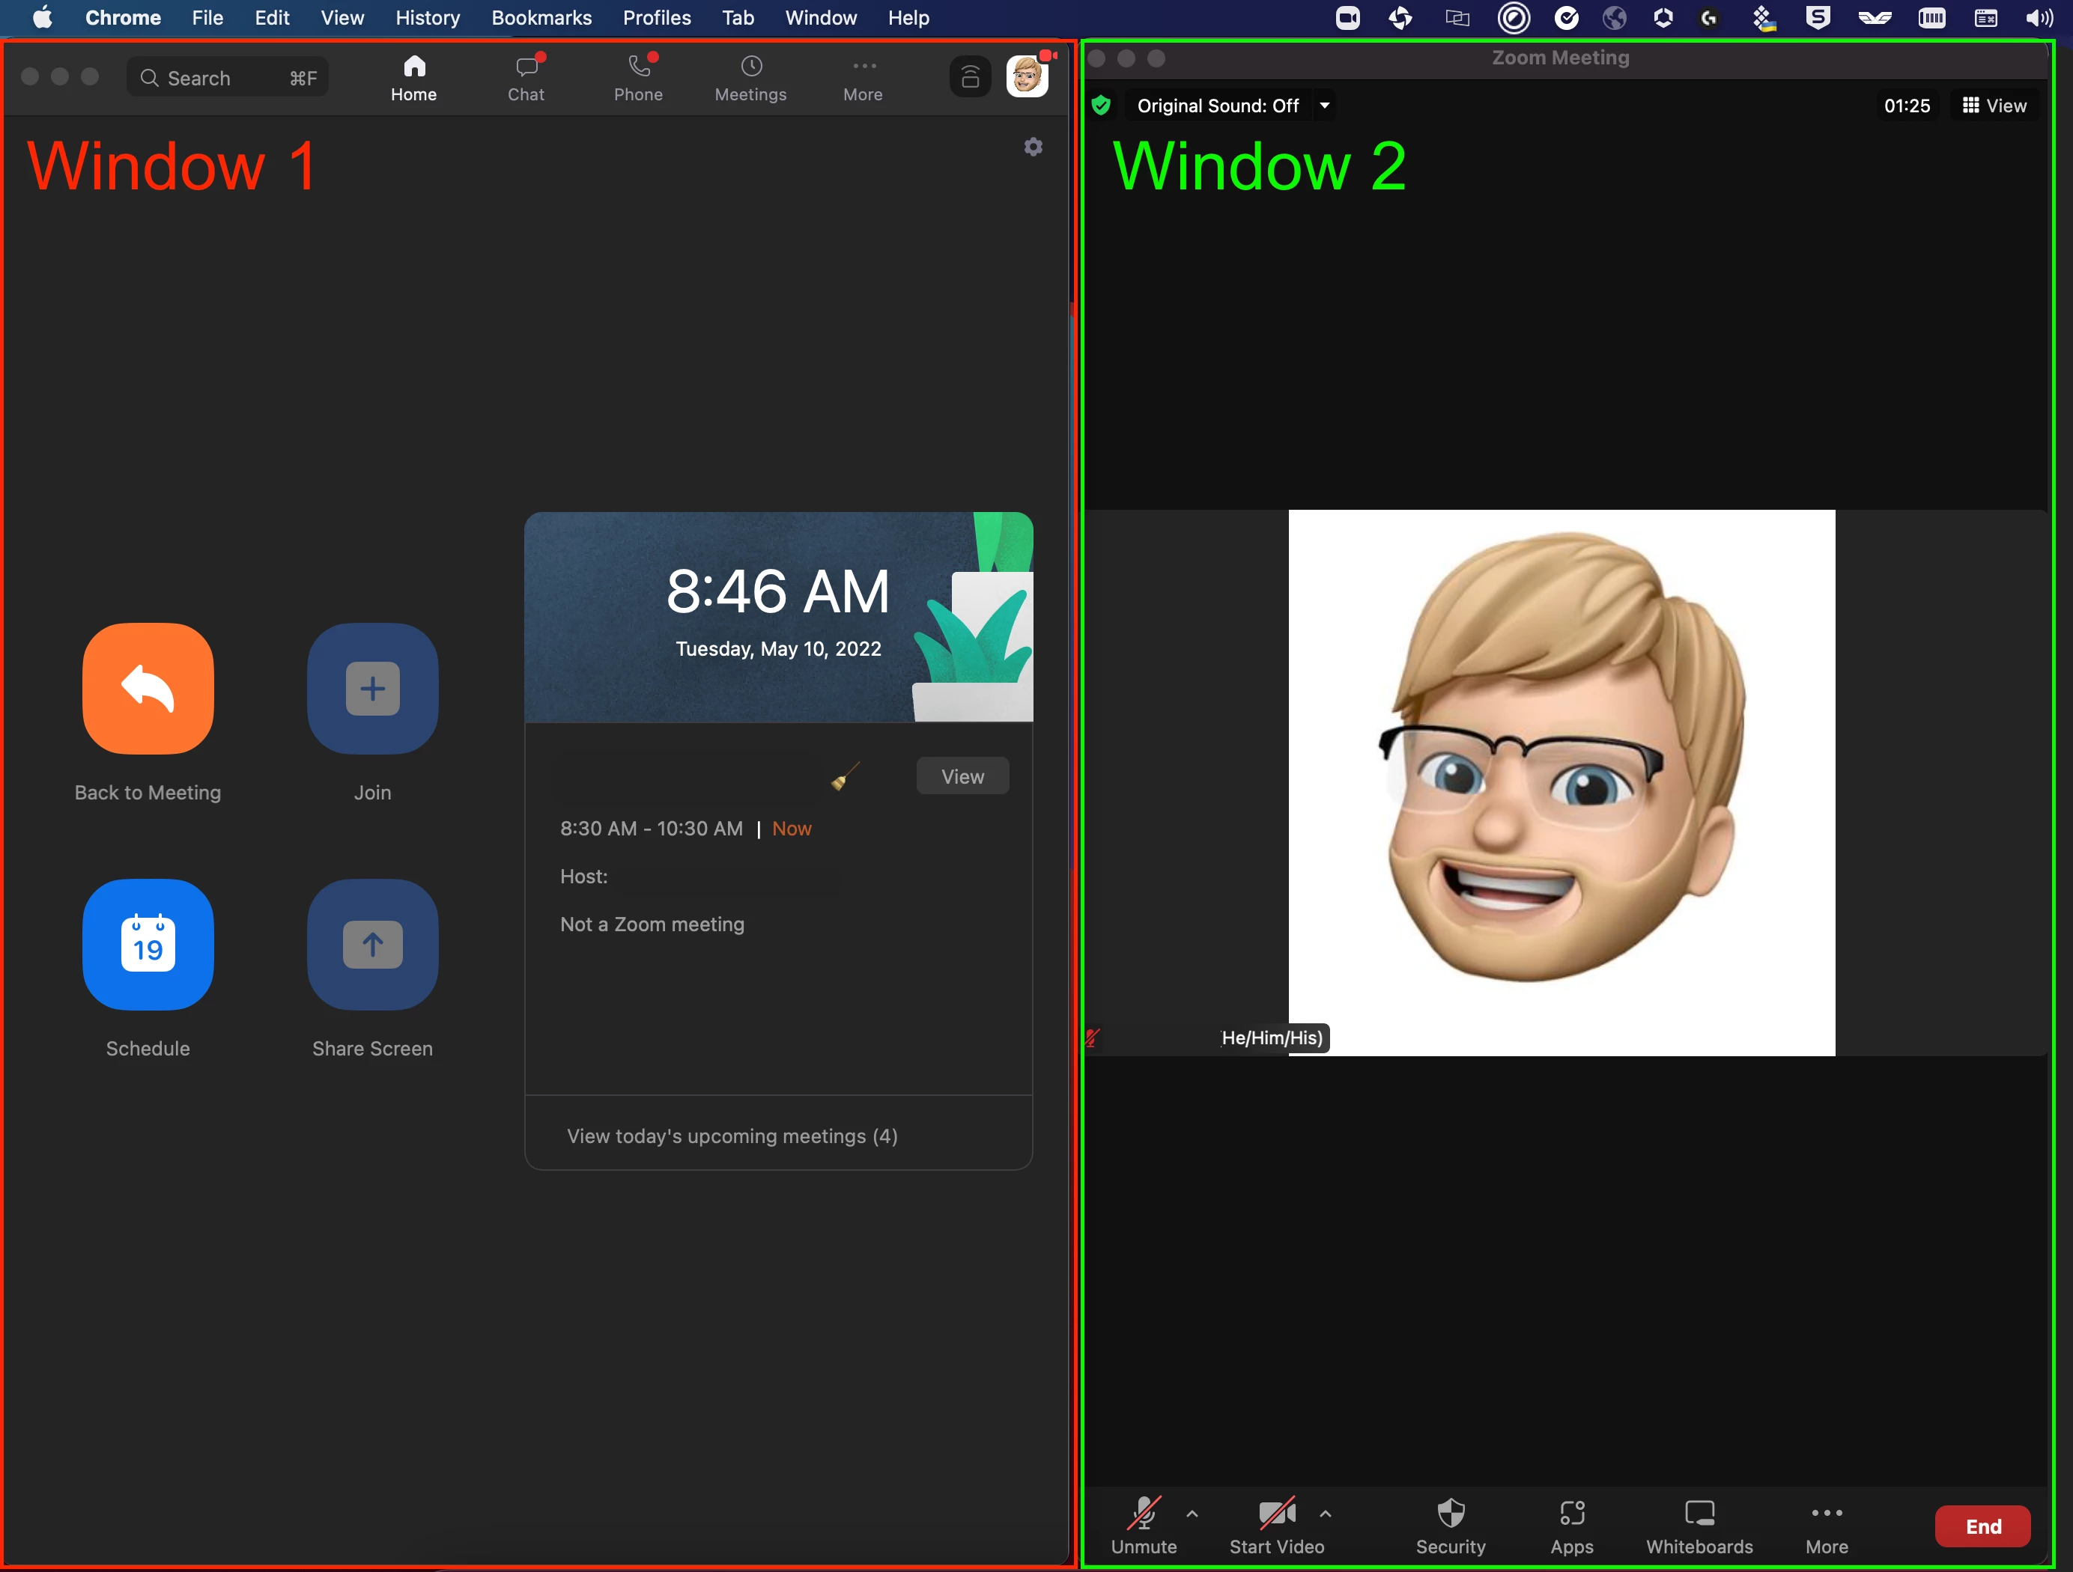
Task: Open the Schedule calendar icon
Action: [x=148, y=945]
